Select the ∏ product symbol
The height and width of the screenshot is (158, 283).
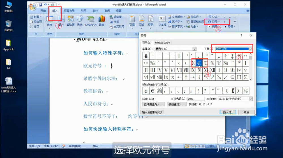click(x=239, y=77)
